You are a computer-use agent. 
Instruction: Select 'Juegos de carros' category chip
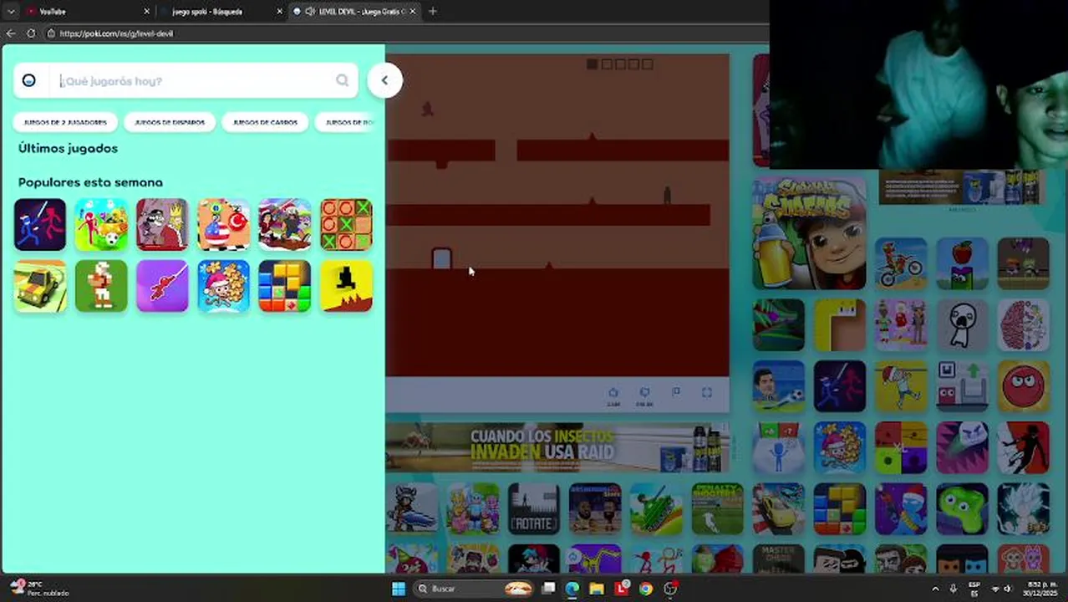point(265,122)
